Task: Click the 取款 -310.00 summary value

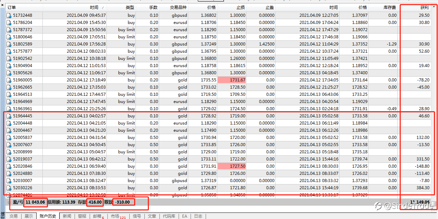Action: (123, 202)
